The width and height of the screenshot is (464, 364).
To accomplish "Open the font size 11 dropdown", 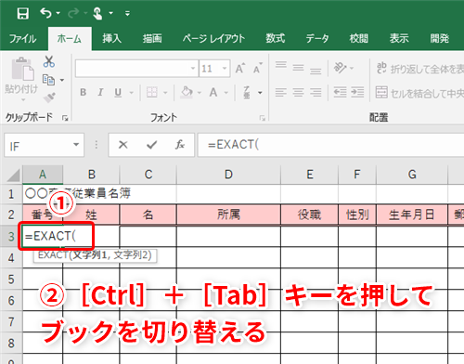I will [x=225, y=68].
